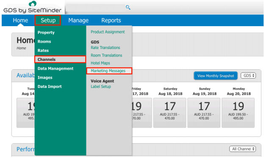Click the 'Aug 20, 2018' date label
This screenshot has width=264, height=158.
[x=239, y=94]
